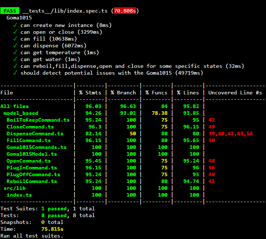Click the % Stmts column header

90,93
